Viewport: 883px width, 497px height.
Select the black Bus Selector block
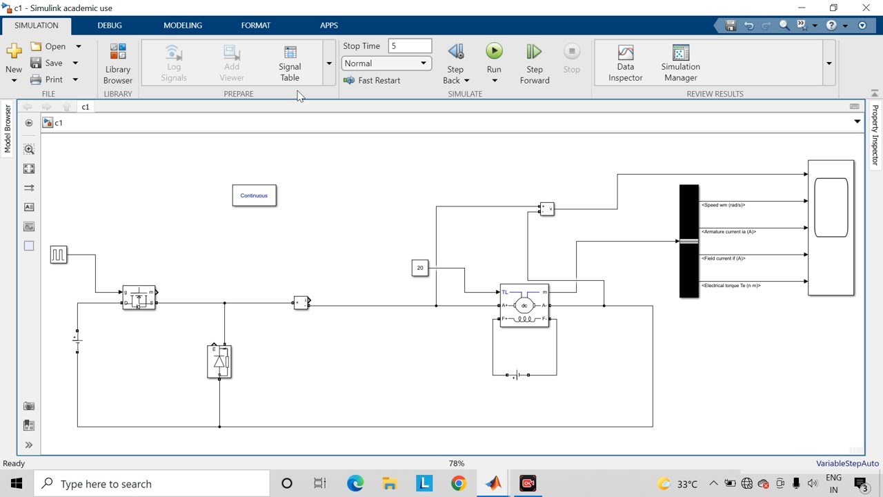689,241
